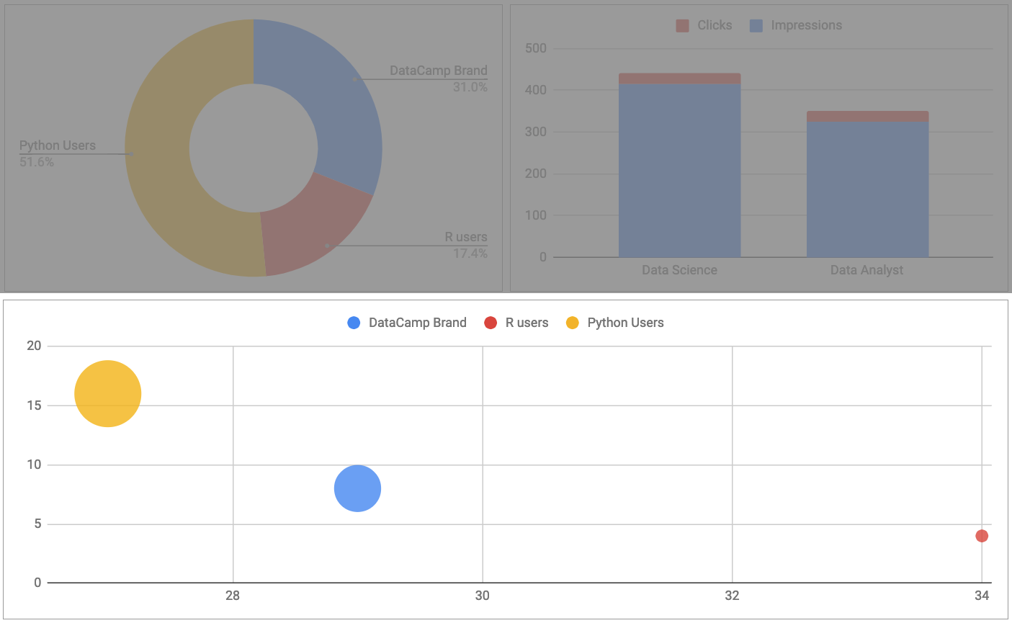Select R users red legend dot in bubble chart
The height and width of the screenshot is (623, 1012).
coord(491,323)
